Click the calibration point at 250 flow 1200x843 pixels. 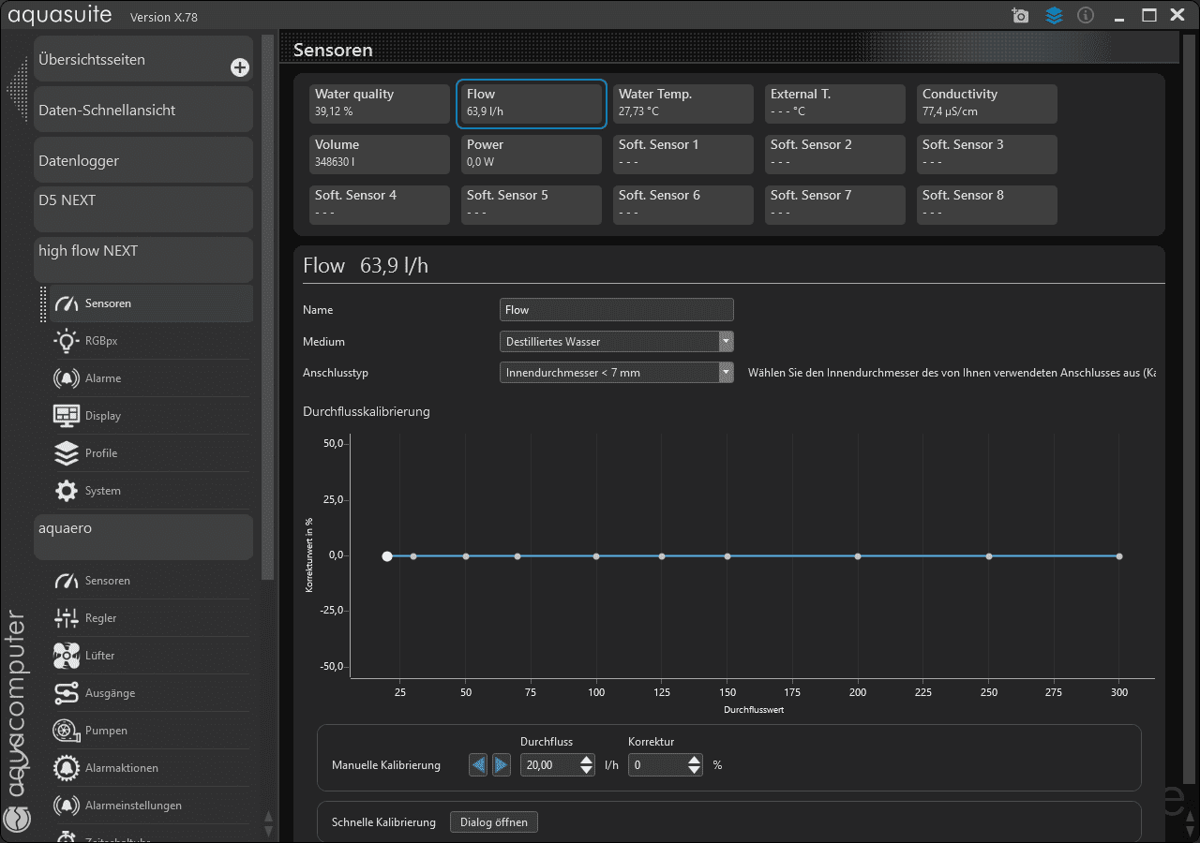(x=989, y=556)
